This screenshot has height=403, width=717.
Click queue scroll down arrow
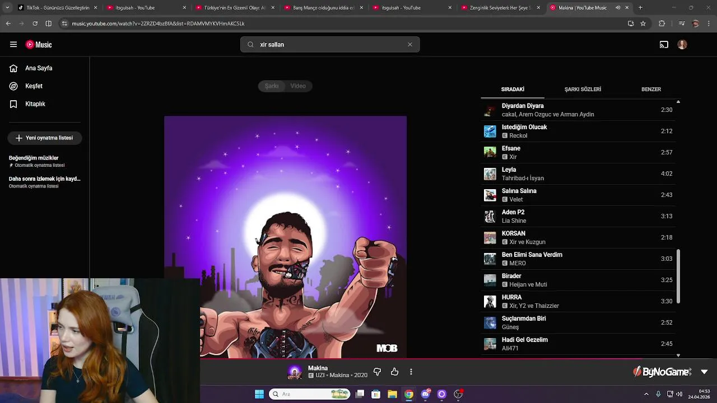(678, 355)
